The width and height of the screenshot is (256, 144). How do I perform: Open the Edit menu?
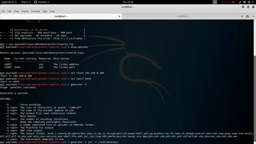click(10, 11)
